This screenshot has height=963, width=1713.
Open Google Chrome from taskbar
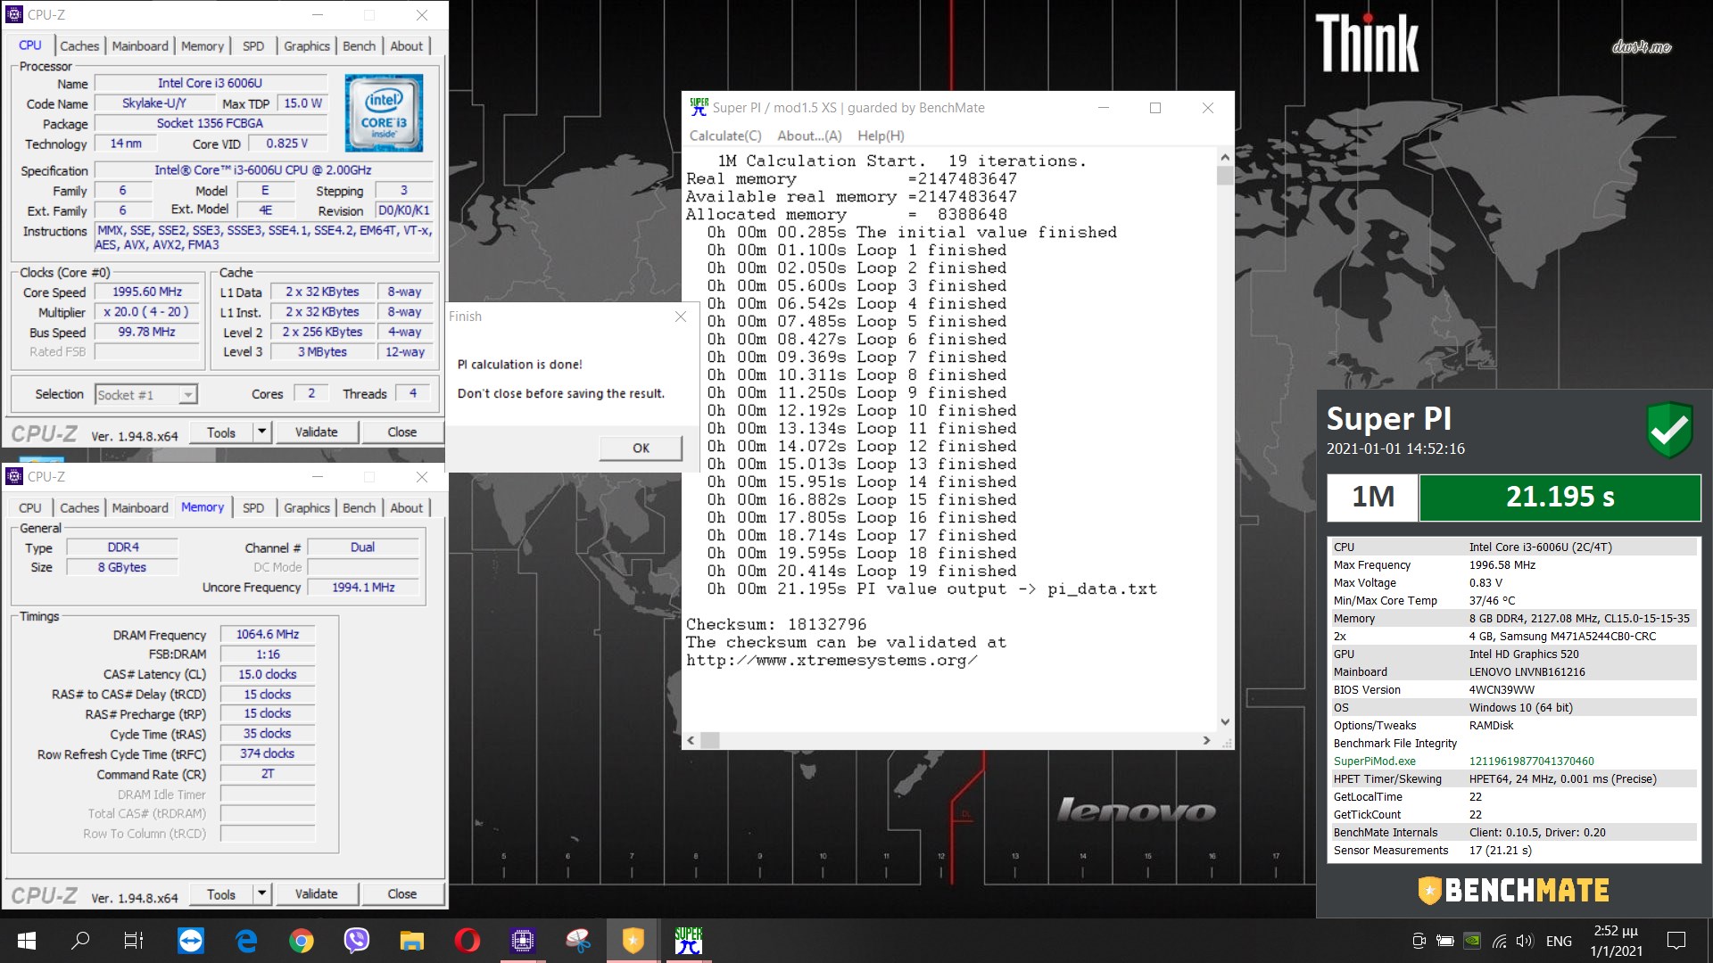click(x=302, y=941)
